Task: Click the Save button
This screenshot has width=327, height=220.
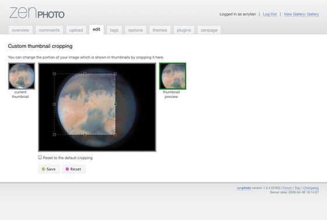Action: pos(49,169)
